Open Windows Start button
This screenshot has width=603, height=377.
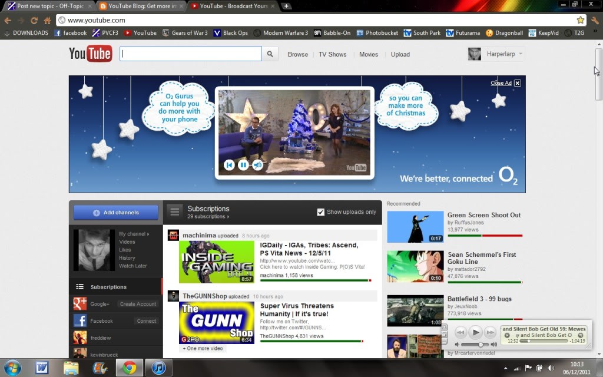[12, 368]
